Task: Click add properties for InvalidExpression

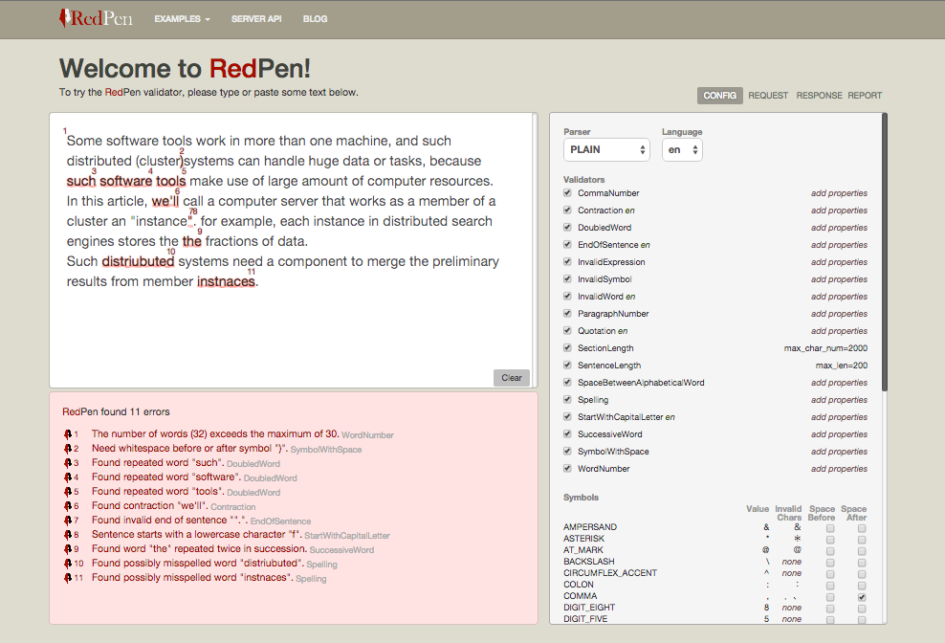Action: (x=839, y=262)
